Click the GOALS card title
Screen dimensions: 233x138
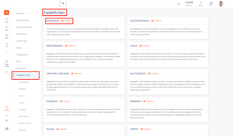tap(134, 46)
